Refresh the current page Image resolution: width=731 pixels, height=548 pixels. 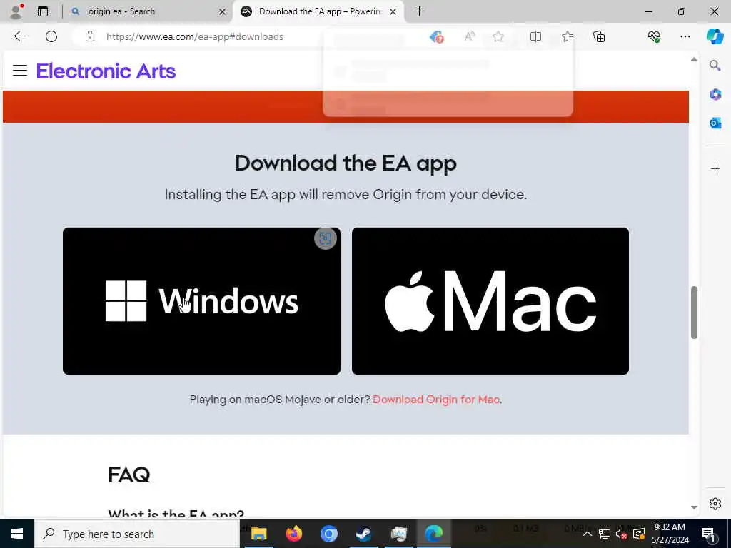point(51,36)
